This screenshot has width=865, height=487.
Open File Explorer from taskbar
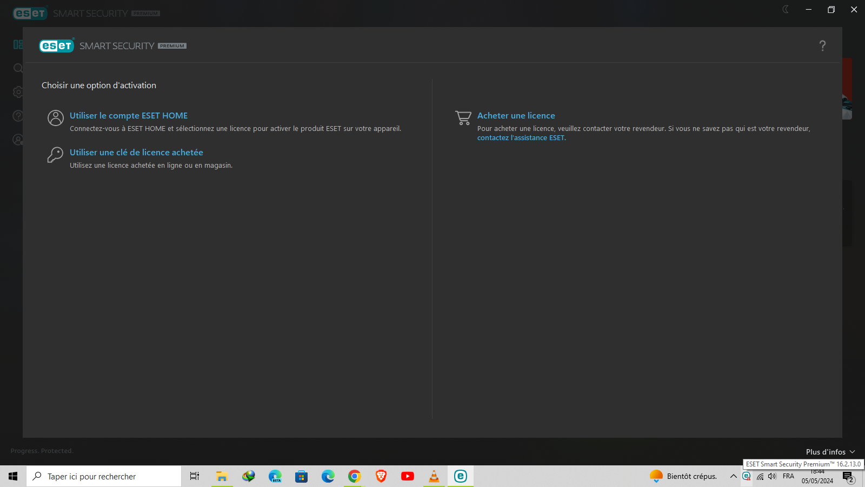222,476
